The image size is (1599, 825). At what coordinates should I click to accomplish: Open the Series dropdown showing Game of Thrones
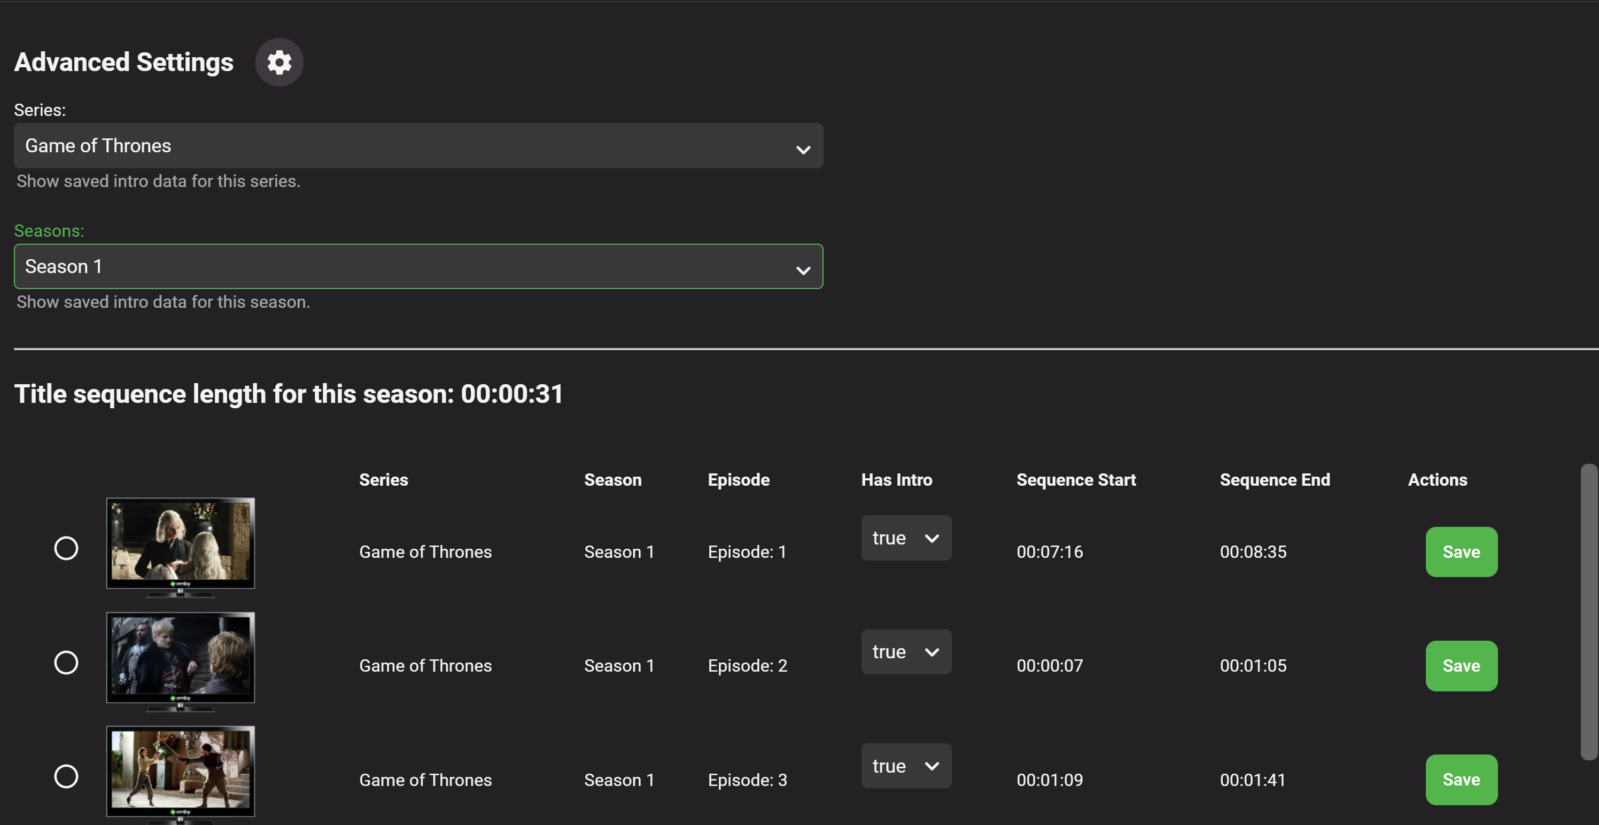coord(418,146)
